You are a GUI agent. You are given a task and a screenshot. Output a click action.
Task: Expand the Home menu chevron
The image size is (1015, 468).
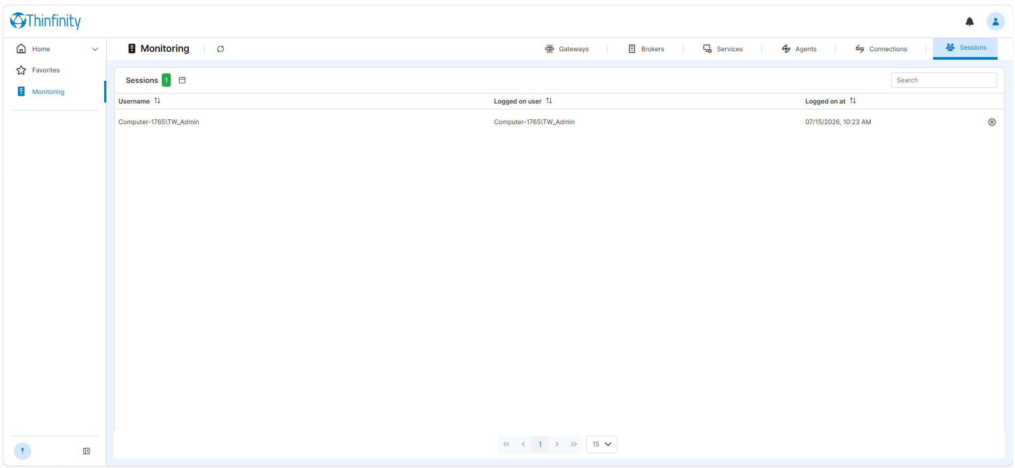(x=95, y=49)
